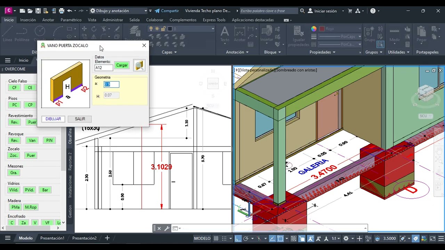Toggle the grid display in status bar
This screenshot has height=250, width=445.
(x=216, y=239)
